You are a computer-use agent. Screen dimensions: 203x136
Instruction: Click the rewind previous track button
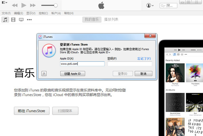pos(15,6)
